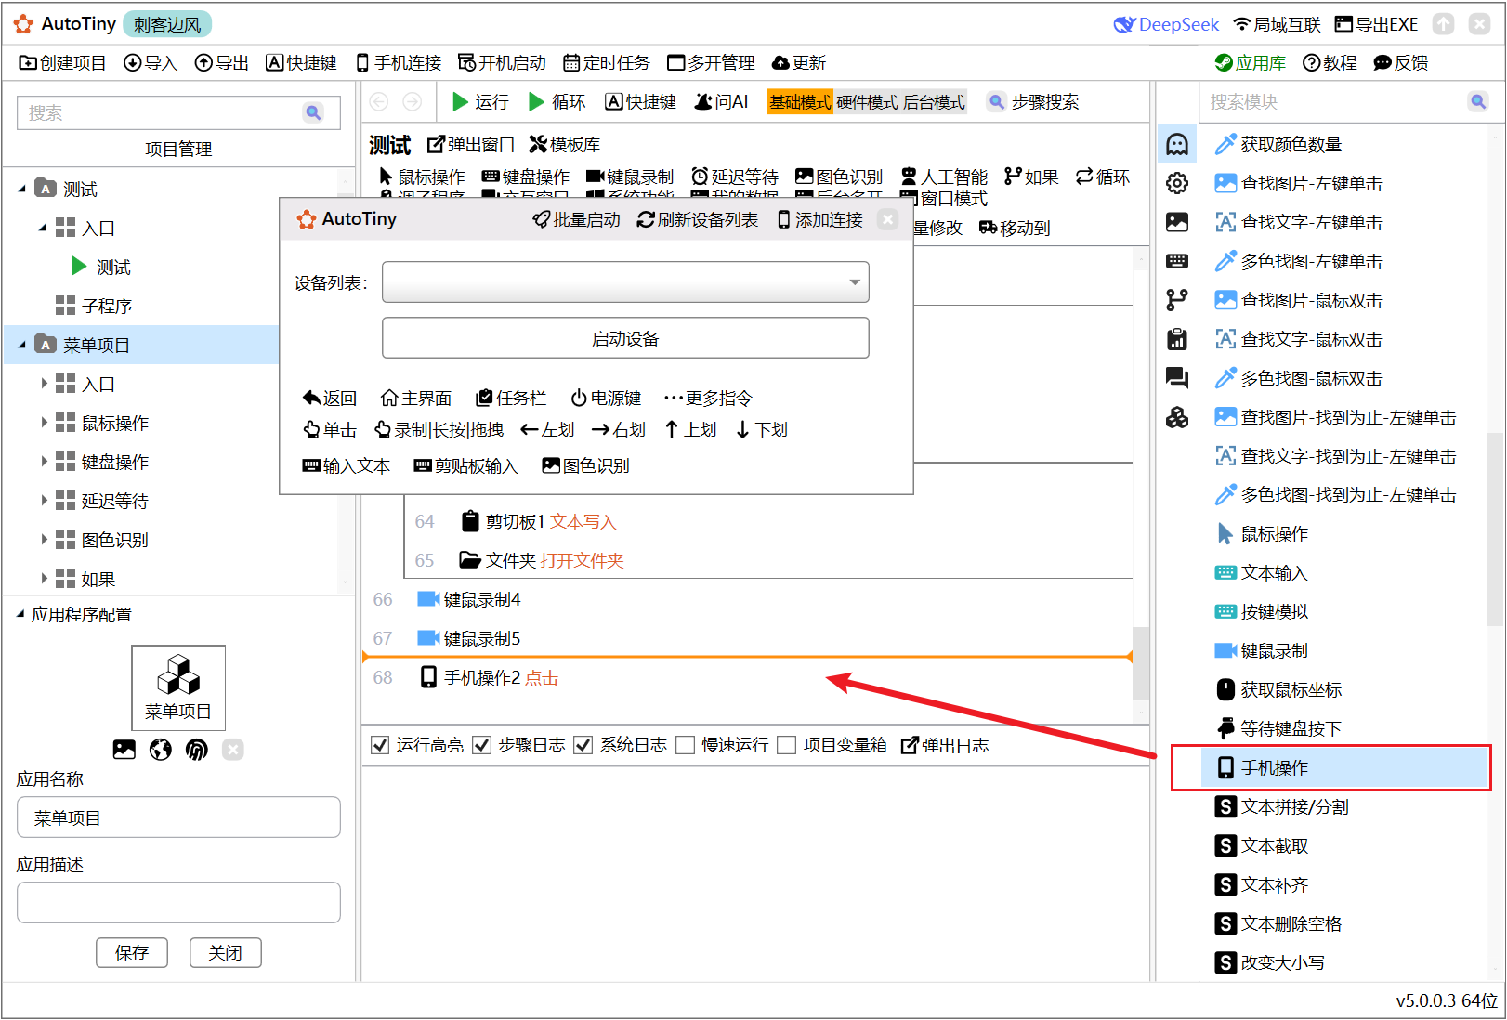This screenshot has width=1507, height=1020.
Task: Click 刷新设备列表 refresh device list
Action: point(697,219)
